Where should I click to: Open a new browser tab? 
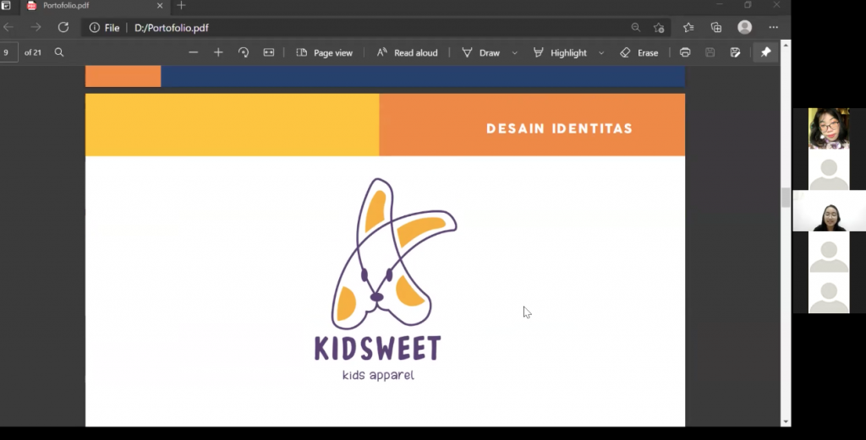click(x=181, y=6)
